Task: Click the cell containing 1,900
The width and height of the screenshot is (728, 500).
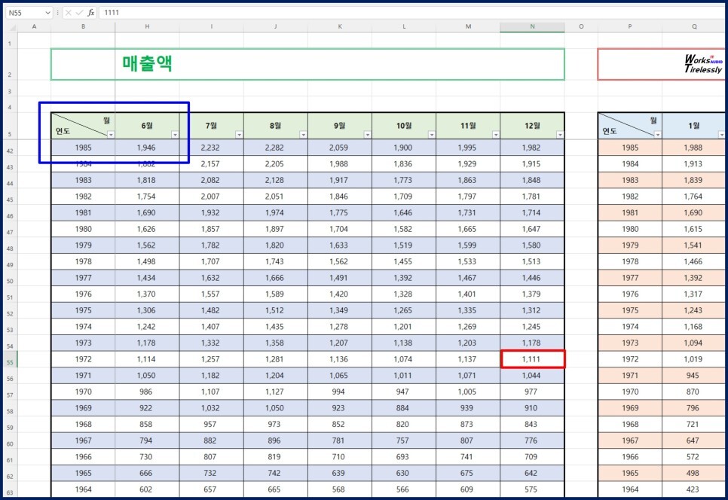Action: pyautogui.click(x=403, y=148)
